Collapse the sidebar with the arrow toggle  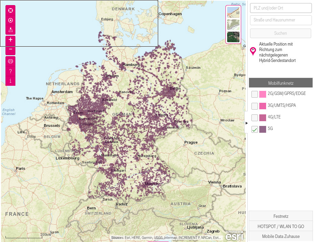pyautogui.click(x=247, y=123)
